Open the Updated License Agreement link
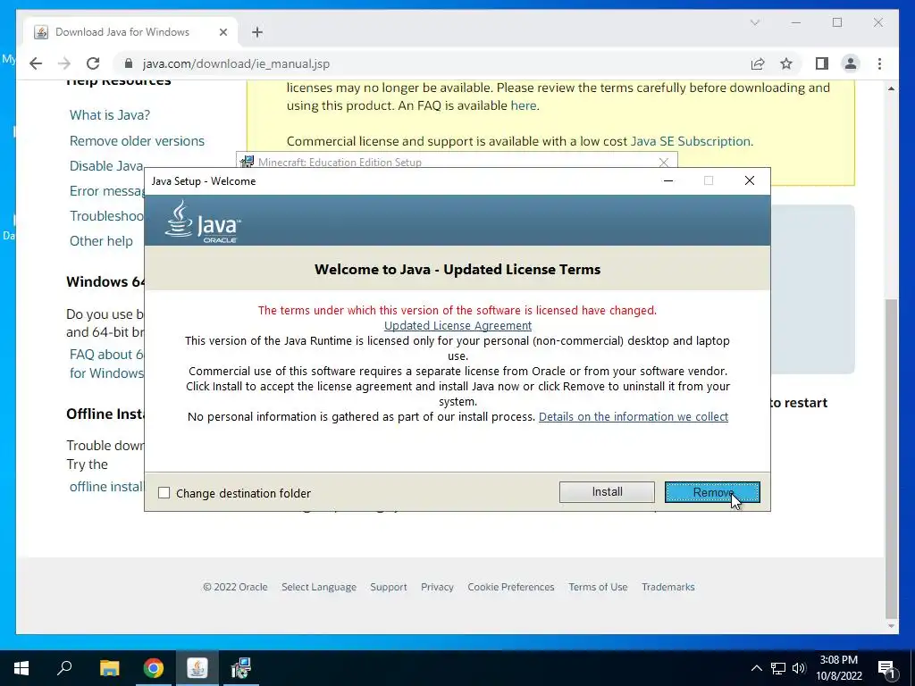 tap(457, 325)
